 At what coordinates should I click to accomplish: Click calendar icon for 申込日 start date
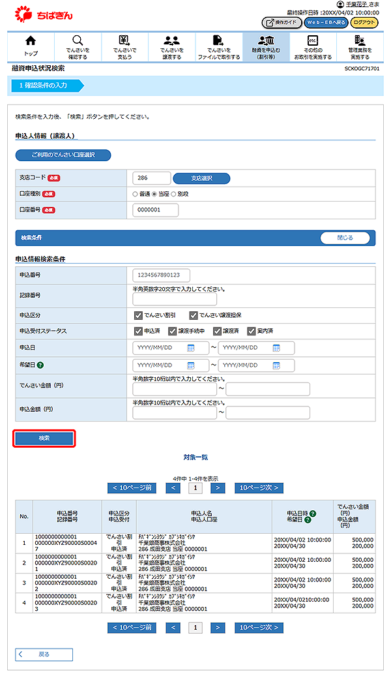tap(191, 348)
